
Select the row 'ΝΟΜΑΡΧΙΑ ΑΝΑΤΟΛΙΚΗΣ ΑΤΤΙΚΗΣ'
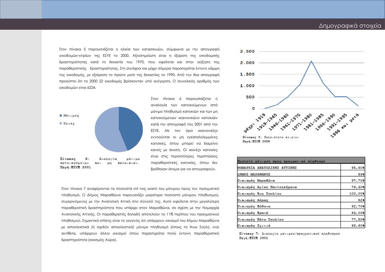tap(301, 167)
